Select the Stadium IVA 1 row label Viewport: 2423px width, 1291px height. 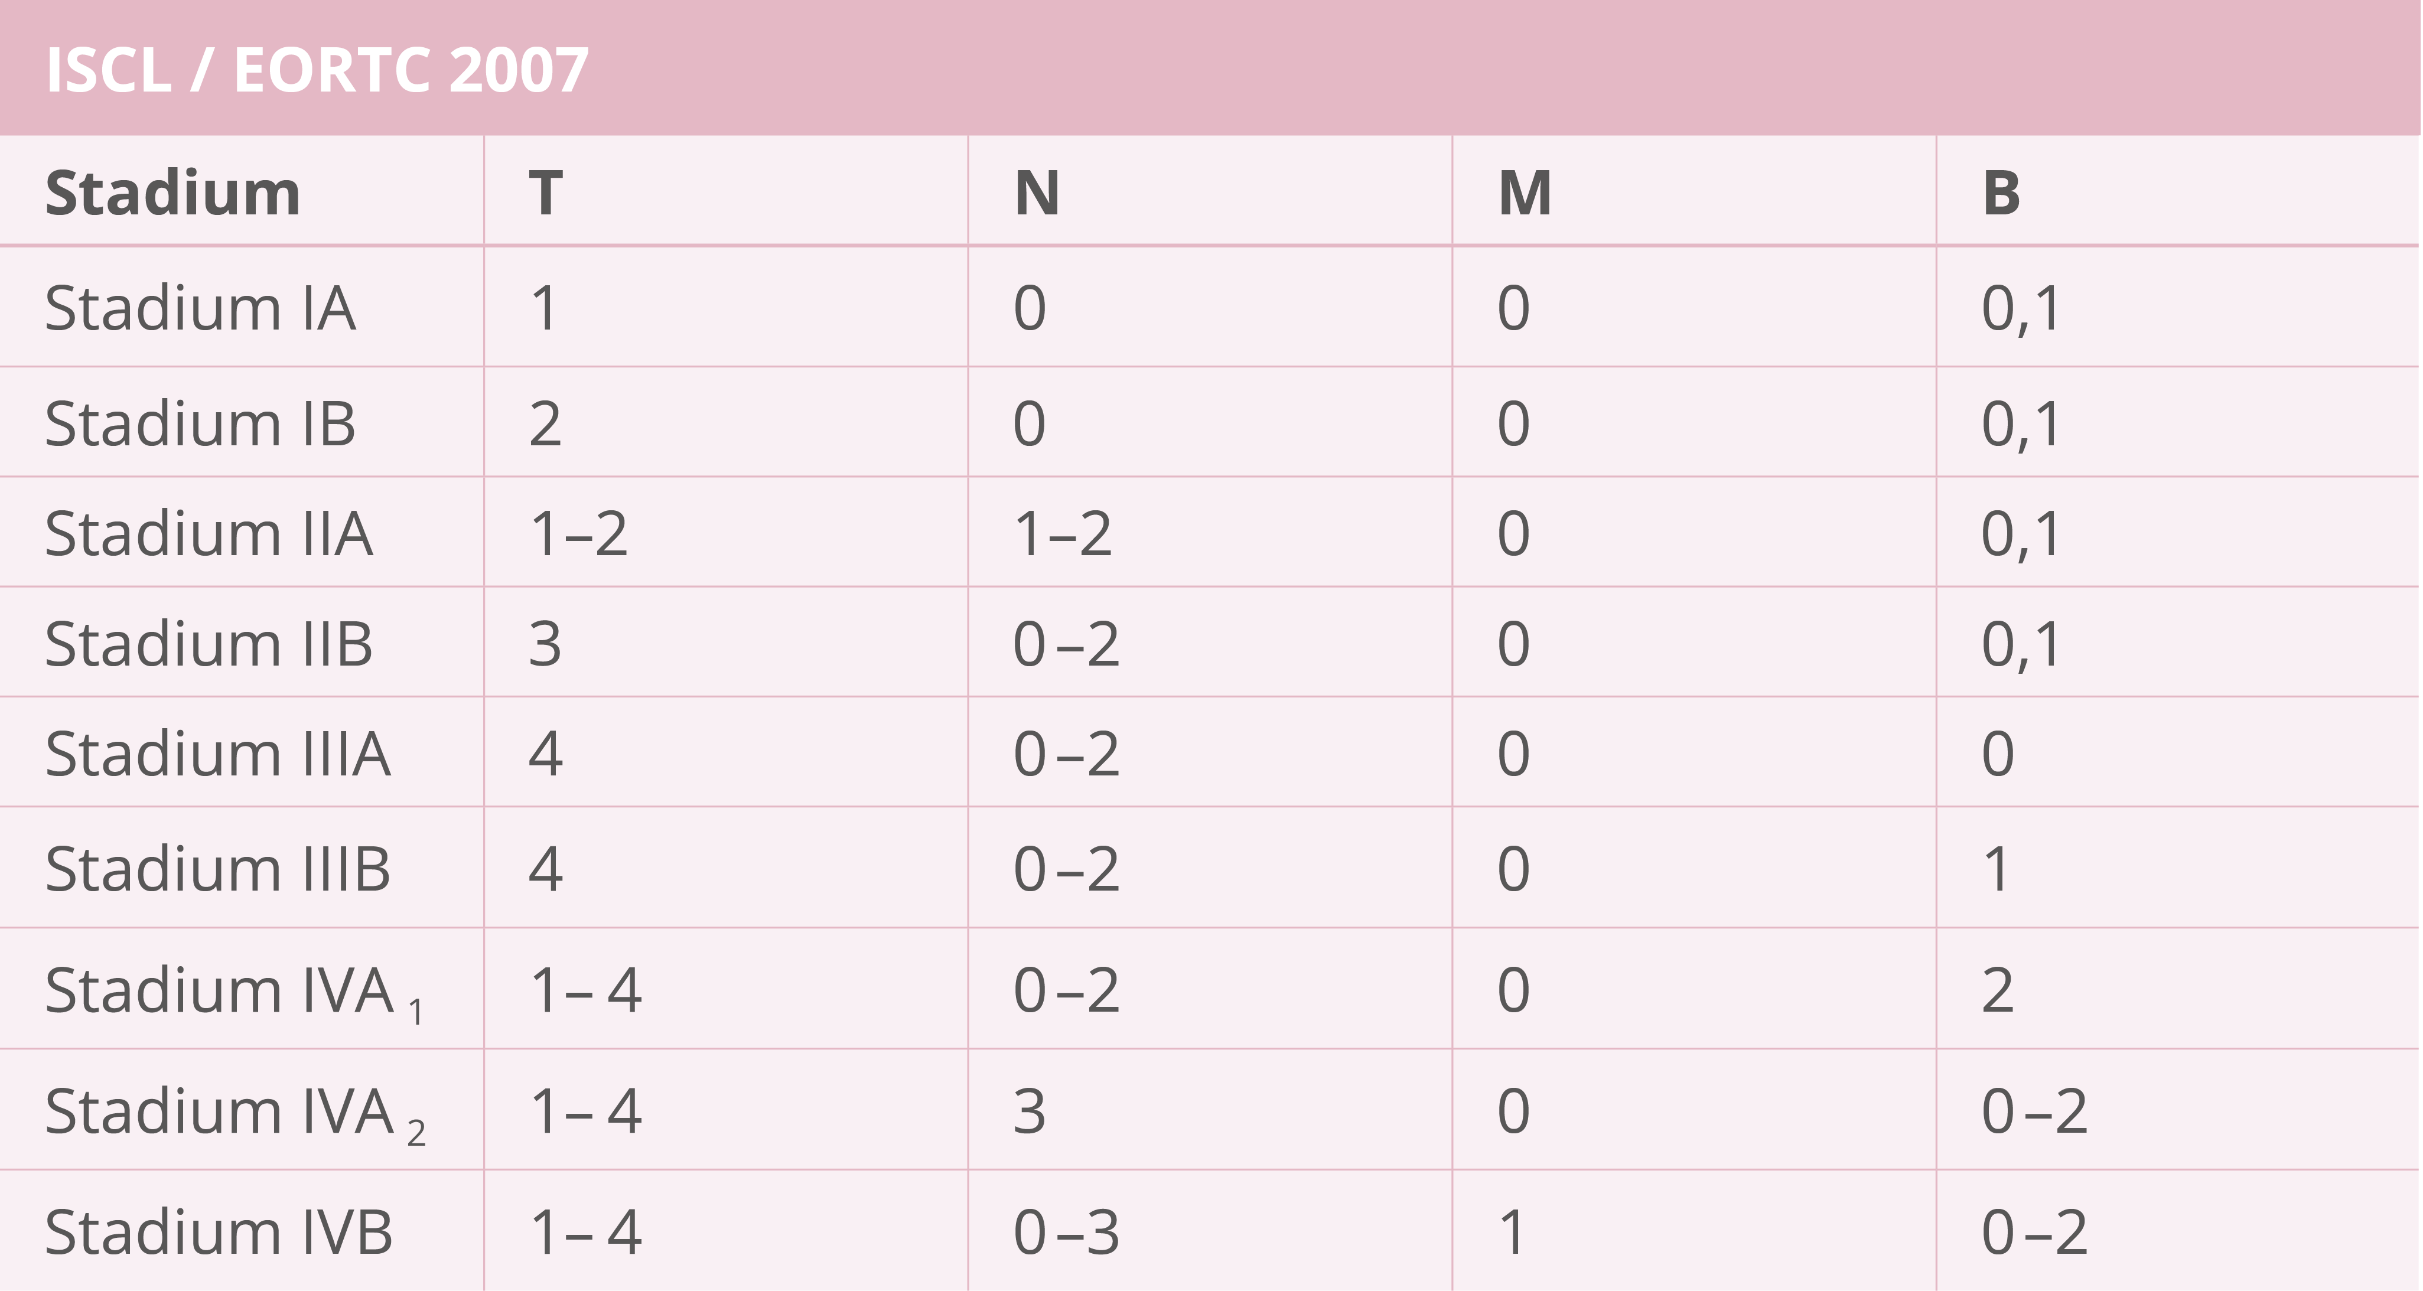click(235, 993)
